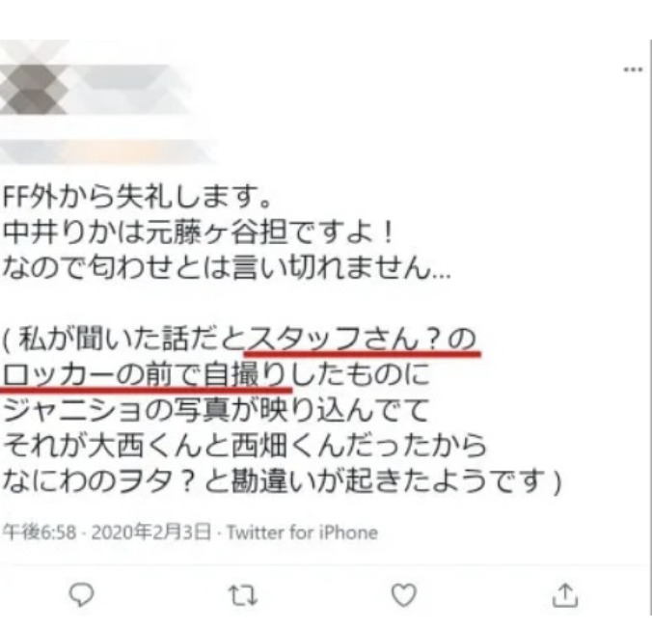652x629 pixels.
Task: Click the 2020年2月3日 date
Action: 151,533
